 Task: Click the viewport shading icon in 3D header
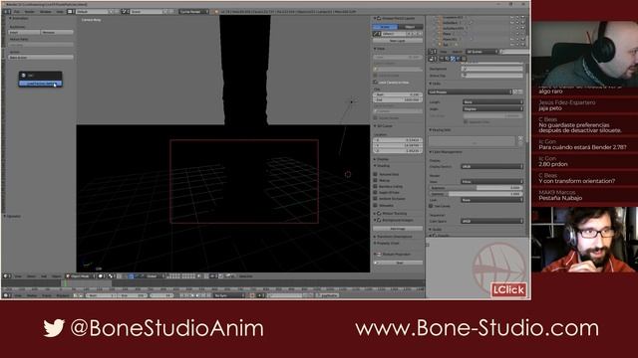(x=102, y=276)
